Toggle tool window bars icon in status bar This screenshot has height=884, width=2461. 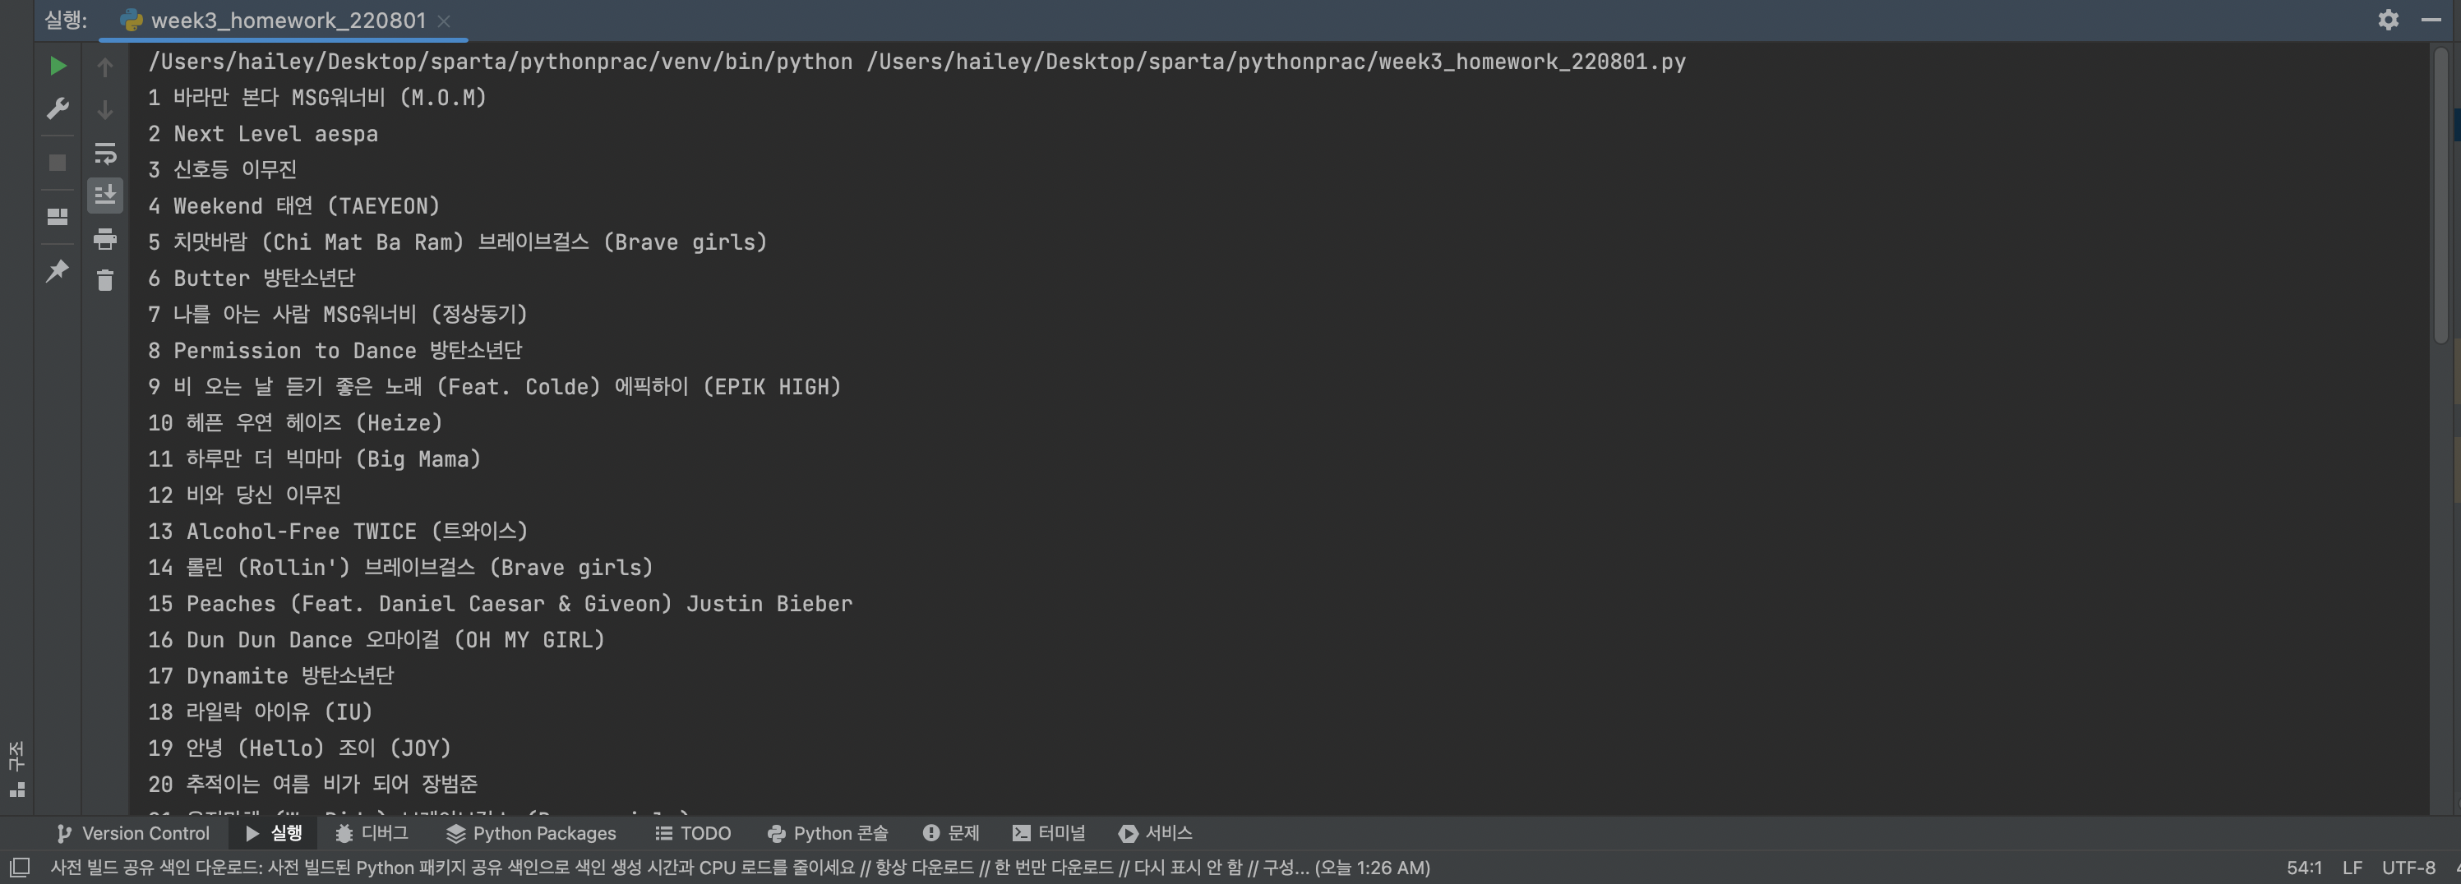click(x=19, y=867)
